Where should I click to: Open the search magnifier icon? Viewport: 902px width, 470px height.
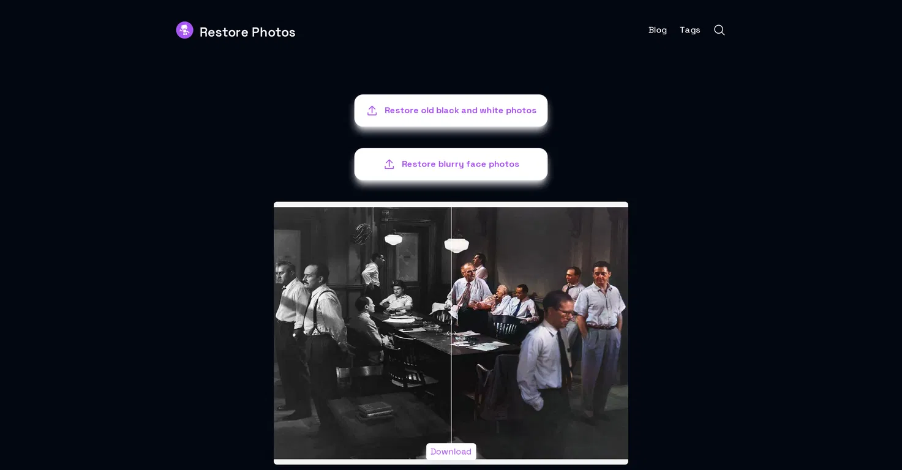click(720, 30)
